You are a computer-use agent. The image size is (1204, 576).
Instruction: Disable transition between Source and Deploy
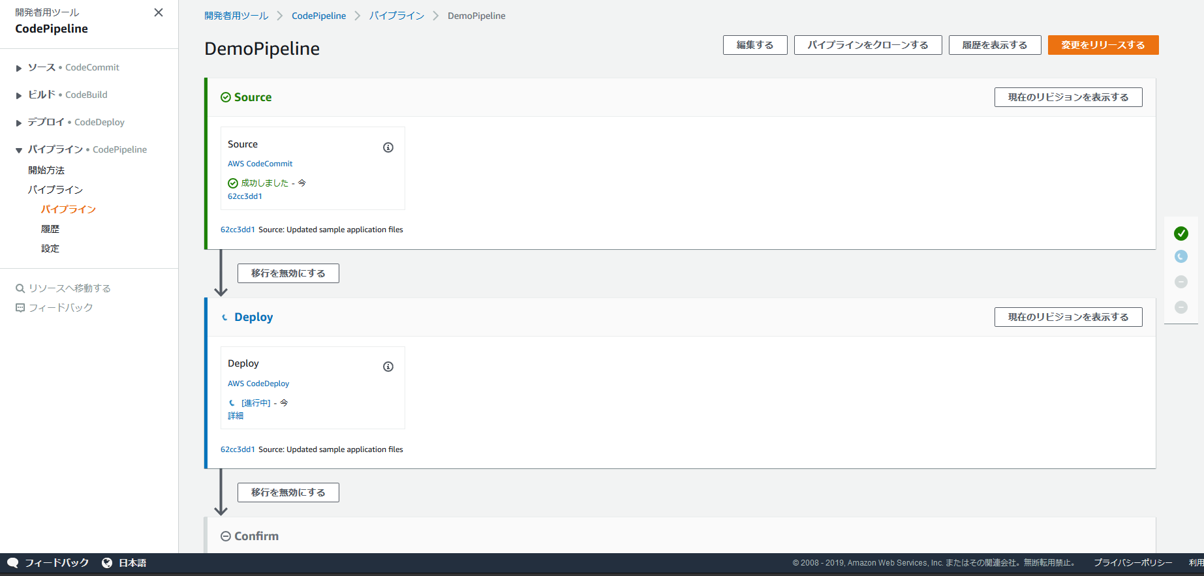point(288,273)
